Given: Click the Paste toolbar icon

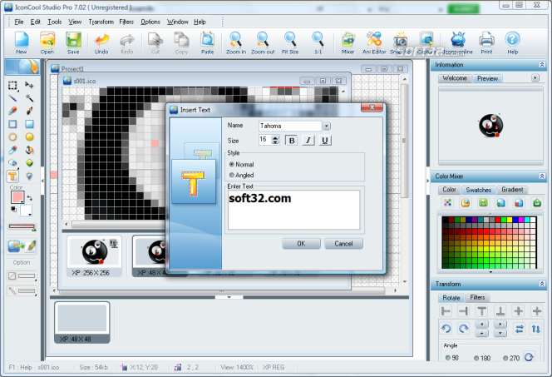Looking at the screenshot, I should pyautogui.click(x=207, y=42).
